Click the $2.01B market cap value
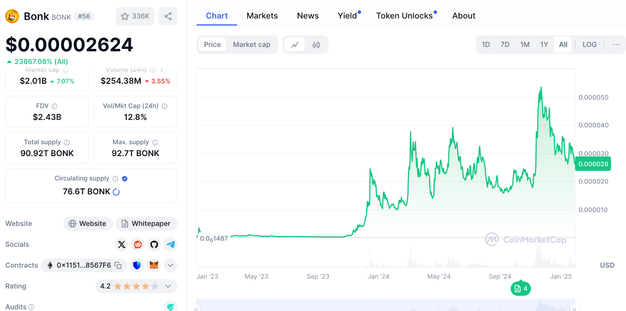Viewport: 626px width, 311px height. pos(33,81)
